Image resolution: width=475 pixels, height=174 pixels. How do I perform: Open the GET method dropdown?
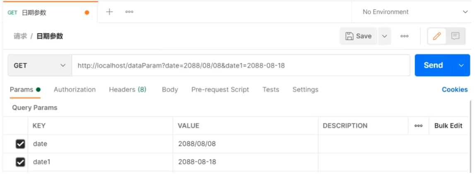tap(40, 65)
